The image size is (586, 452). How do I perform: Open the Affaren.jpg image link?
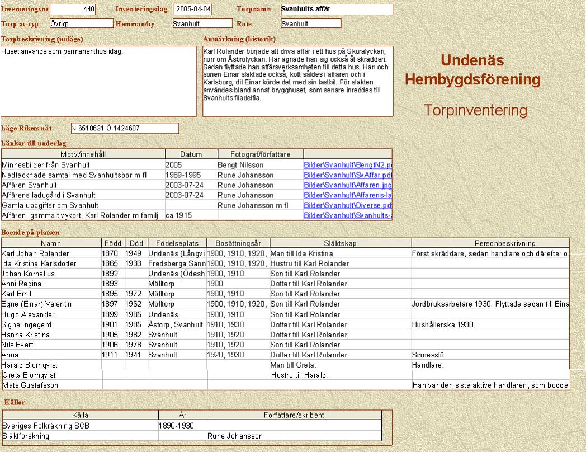[348, 185]
